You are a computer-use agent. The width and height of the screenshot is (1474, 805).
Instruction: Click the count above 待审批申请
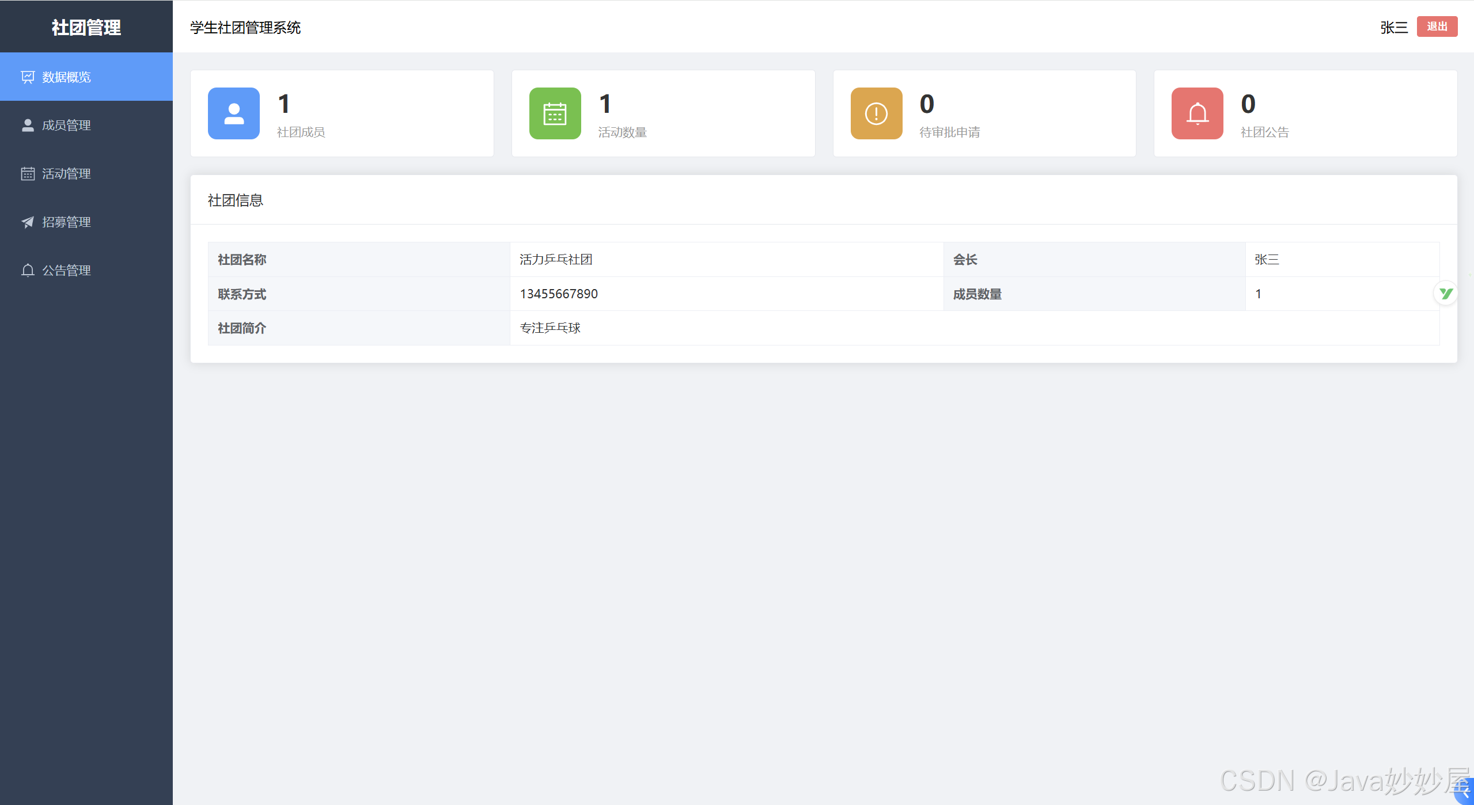927,104
